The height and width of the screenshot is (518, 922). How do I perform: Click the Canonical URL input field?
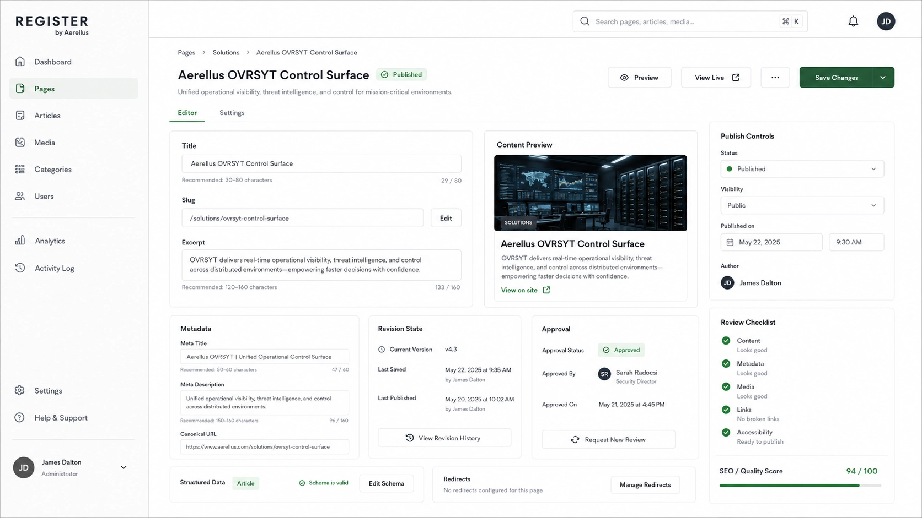[265, 446]
